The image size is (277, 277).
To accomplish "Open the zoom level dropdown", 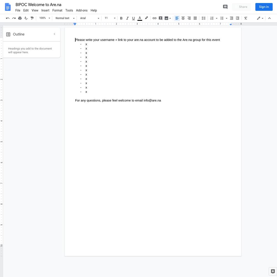I will (45, 18).
